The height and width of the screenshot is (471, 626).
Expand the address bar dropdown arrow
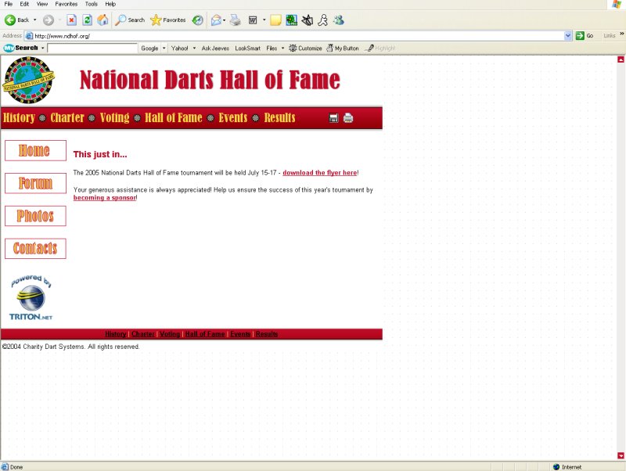[567, 35]
